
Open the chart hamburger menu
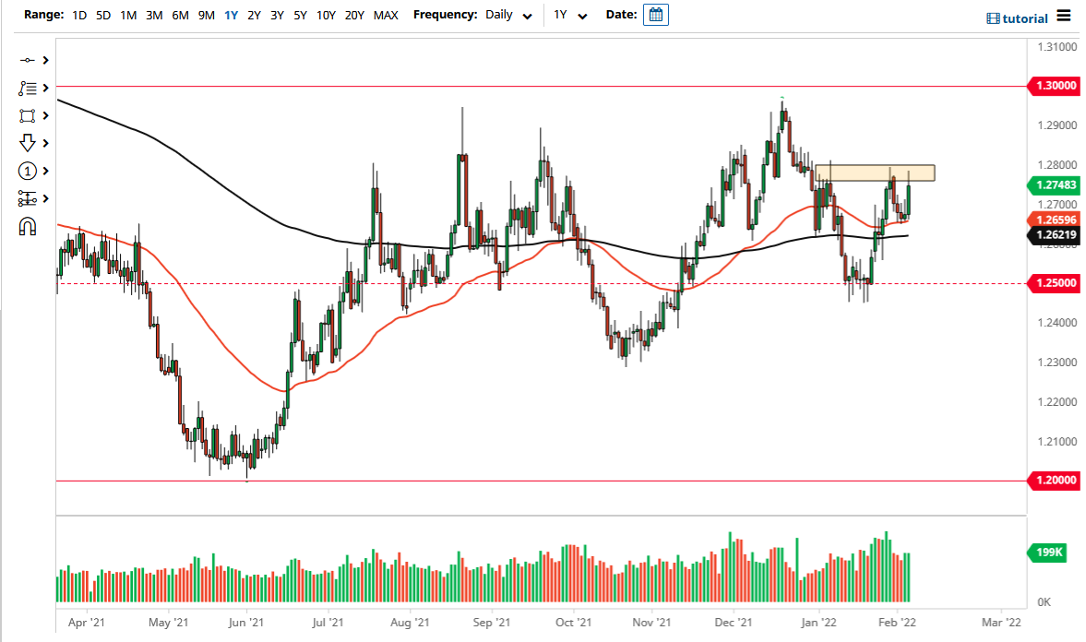1063,18
